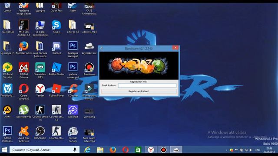Launch Format Factory from the desktop
This screenshot has height=156, width=278.
[73, 134]
